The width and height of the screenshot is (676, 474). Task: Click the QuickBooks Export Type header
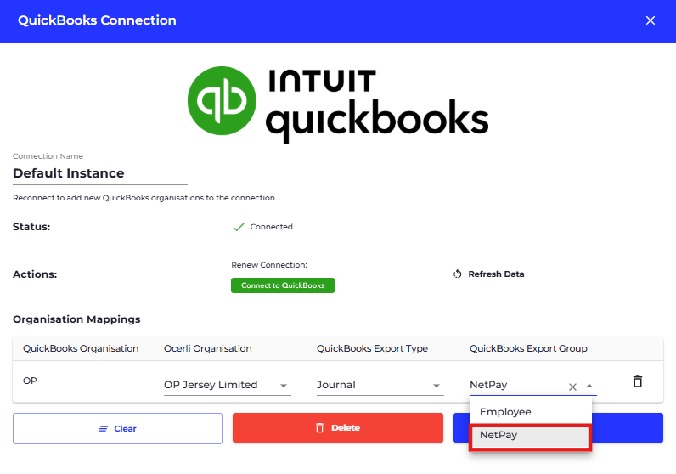coord(372,348)
